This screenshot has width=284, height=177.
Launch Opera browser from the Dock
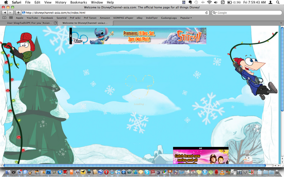106,172
